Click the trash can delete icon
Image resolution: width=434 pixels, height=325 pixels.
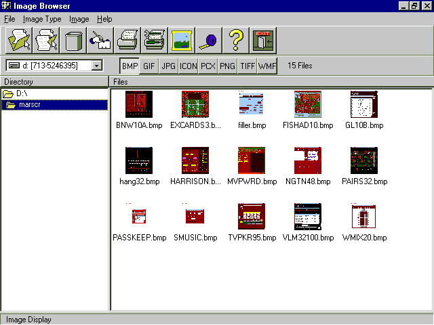point(73,40)
